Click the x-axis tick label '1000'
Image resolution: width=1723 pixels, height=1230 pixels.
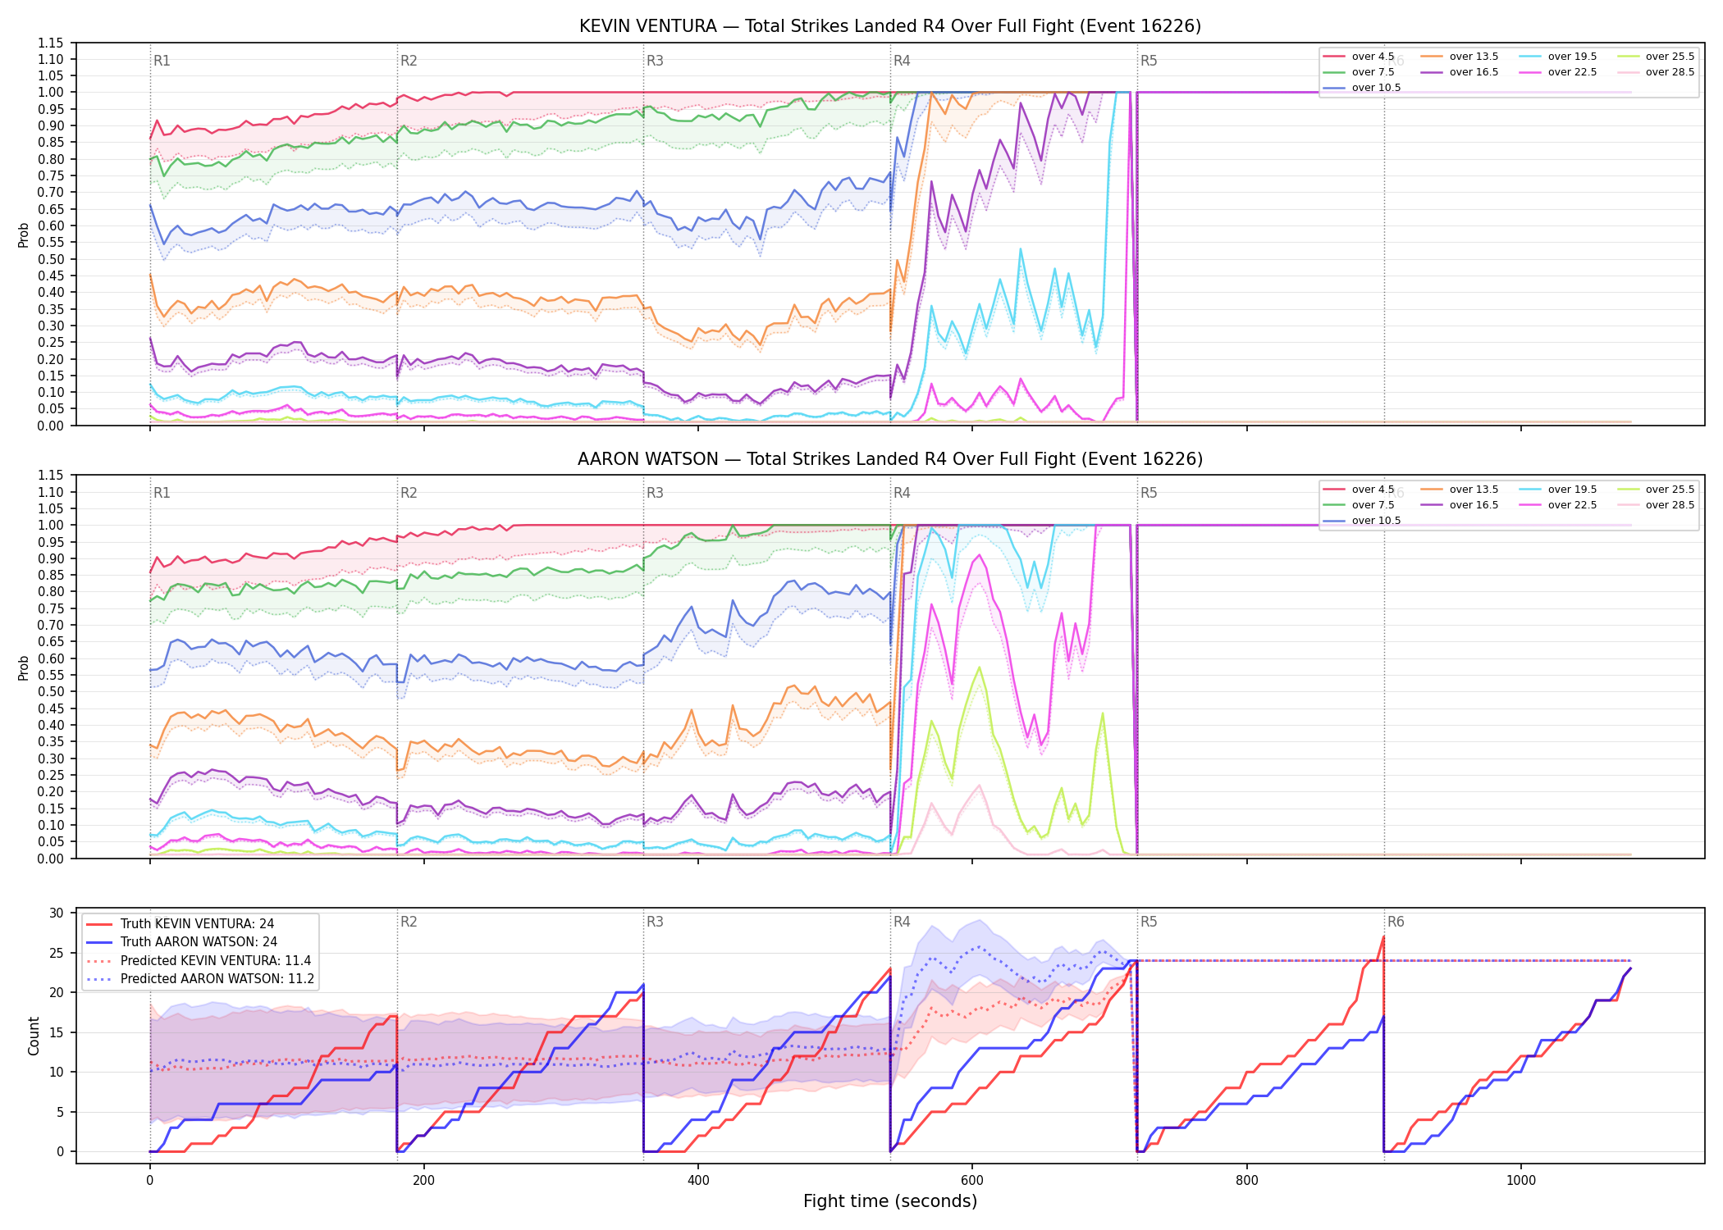point(1521,1181)
